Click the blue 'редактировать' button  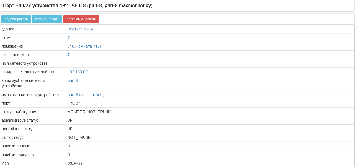16,19
